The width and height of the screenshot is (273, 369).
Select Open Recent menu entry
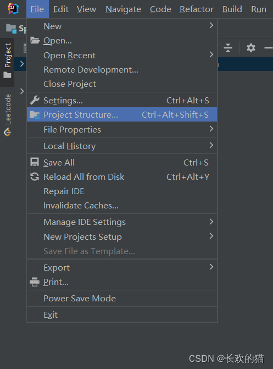click(122, 55)
